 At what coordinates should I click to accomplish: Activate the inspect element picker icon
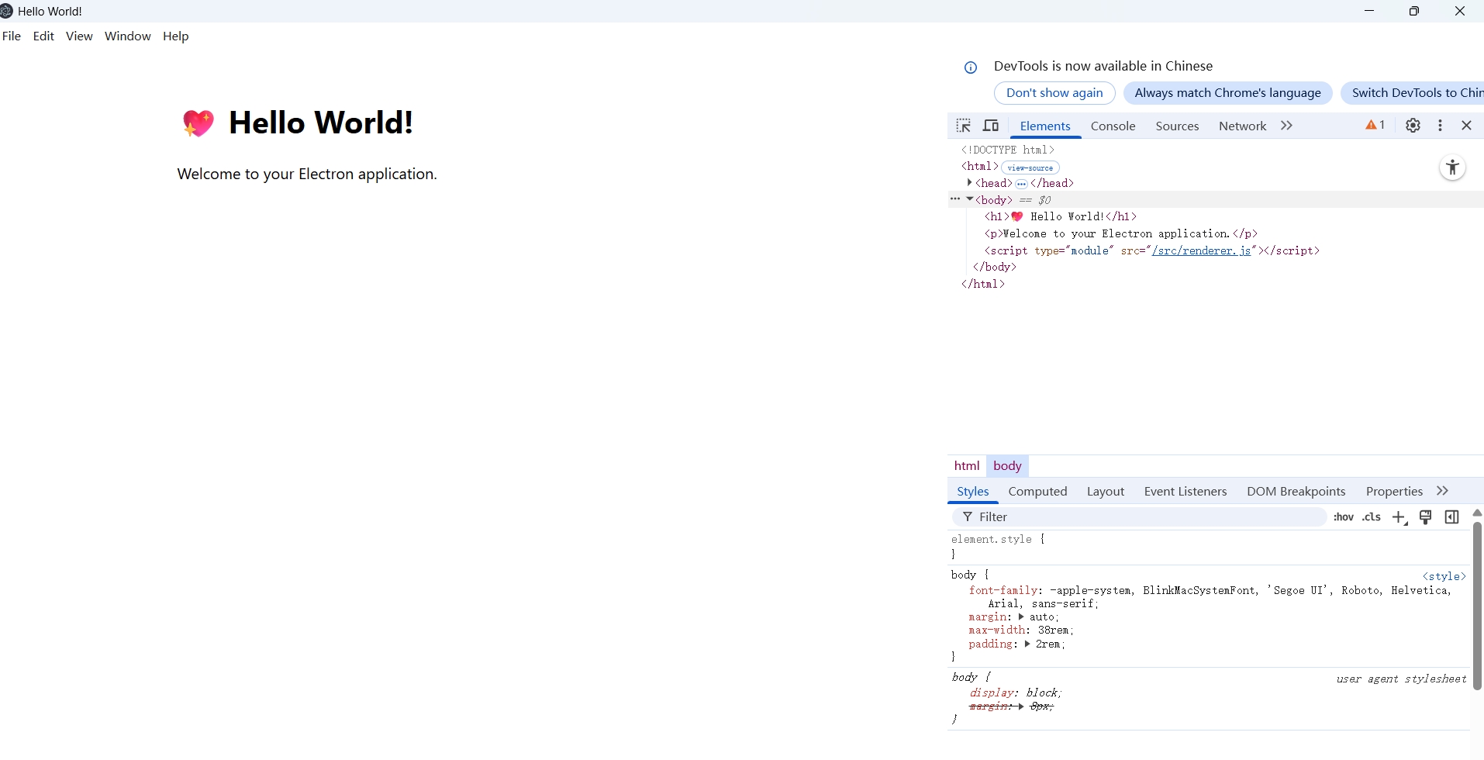pyautogui.click(x=963, y=126)
